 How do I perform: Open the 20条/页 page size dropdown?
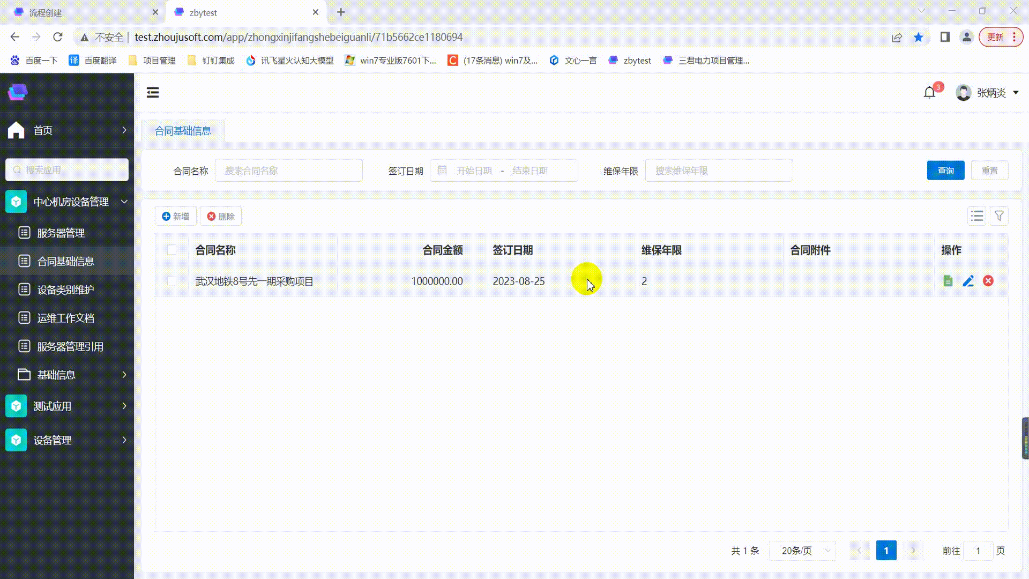[802, 551]
